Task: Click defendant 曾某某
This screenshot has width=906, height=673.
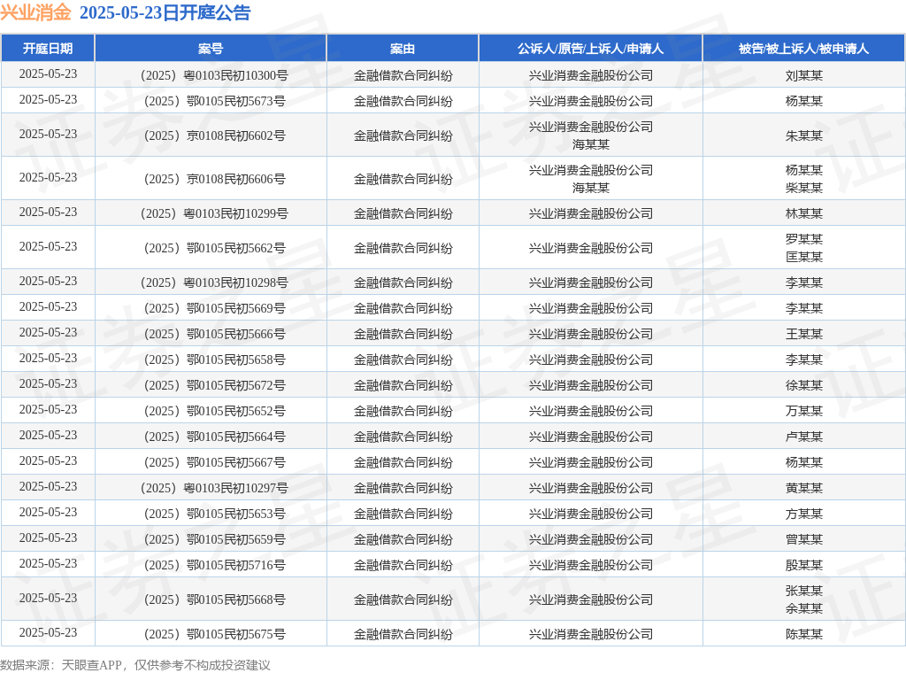Action: point(803,539)
